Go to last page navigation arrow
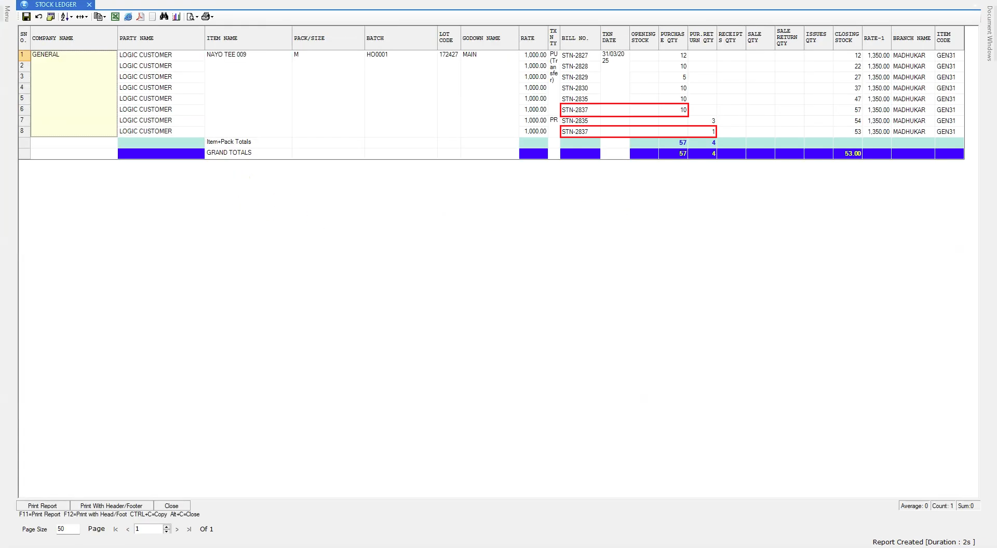997x548 pixels. (189, 529)
